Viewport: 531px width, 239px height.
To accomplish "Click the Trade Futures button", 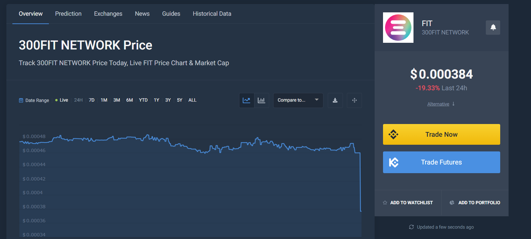I will click(441, 162).
